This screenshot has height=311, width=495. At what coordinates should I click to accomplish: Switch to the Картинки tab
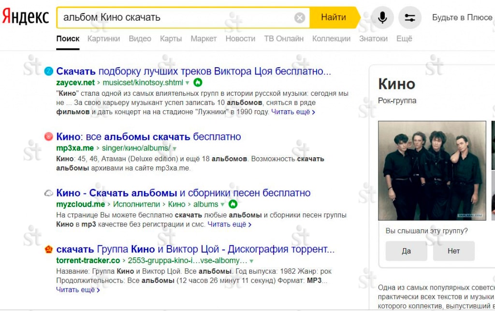[x=103, y=39]
